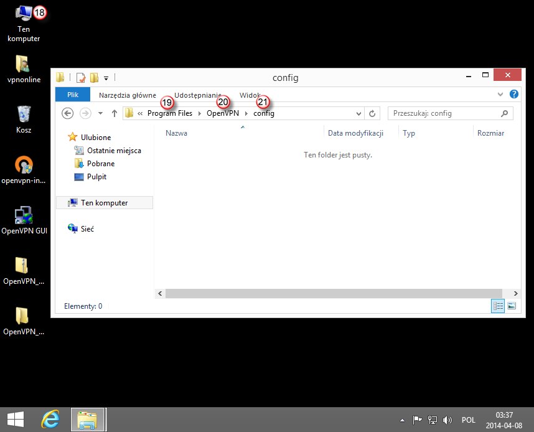Show hidden tray icons arrow
The width and height of the screenshot is (534, 432).
(x=402, y=420)
